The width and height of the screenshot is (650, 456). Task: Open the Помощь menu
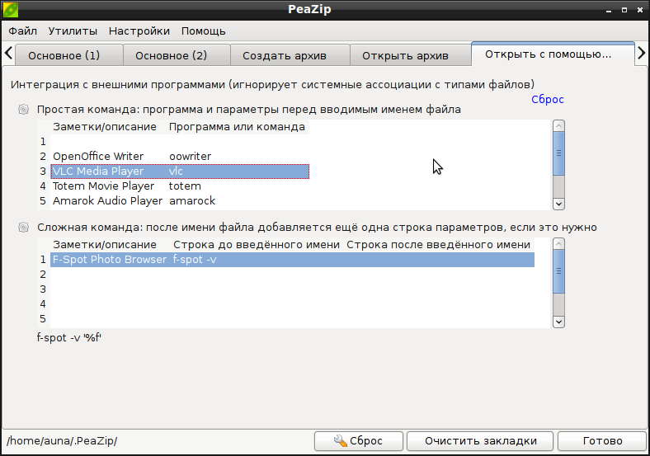coord(204,31)
